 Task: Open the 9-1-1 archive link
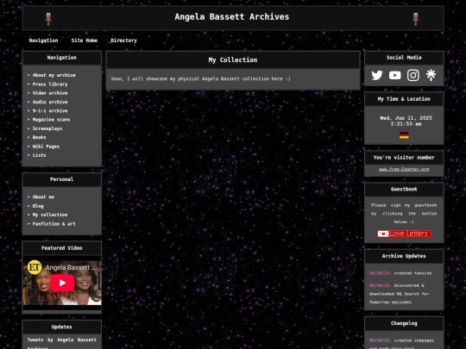[50, 110]
